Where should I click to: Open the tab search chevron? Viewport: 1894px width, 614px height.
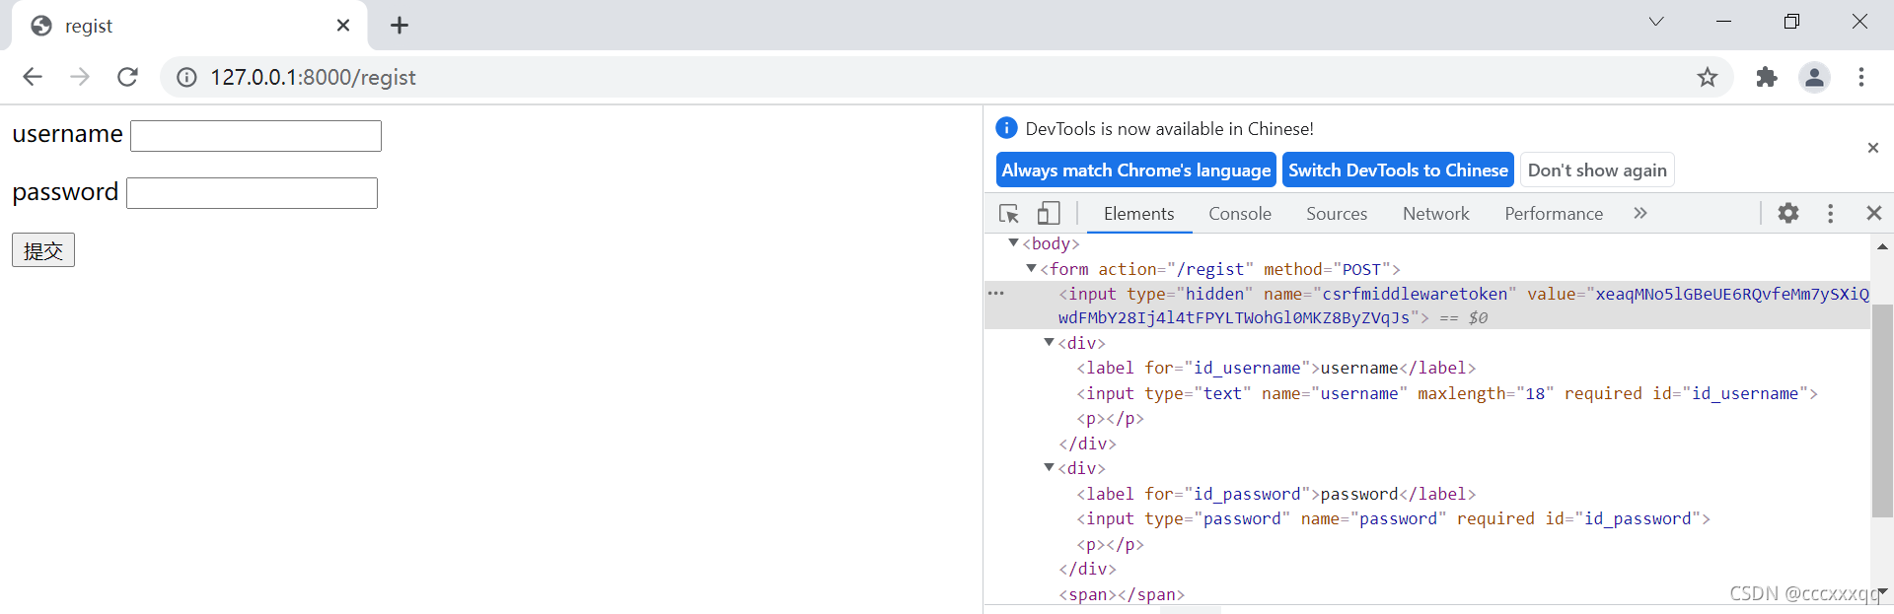pyautogui.click(x=1656, y=22)
